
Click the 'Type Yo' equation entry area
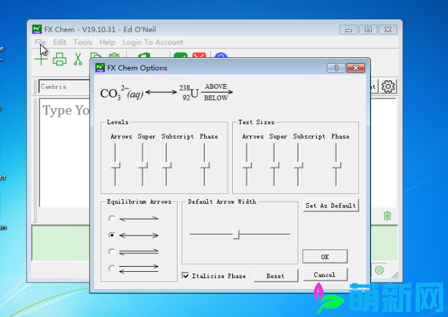65,152
